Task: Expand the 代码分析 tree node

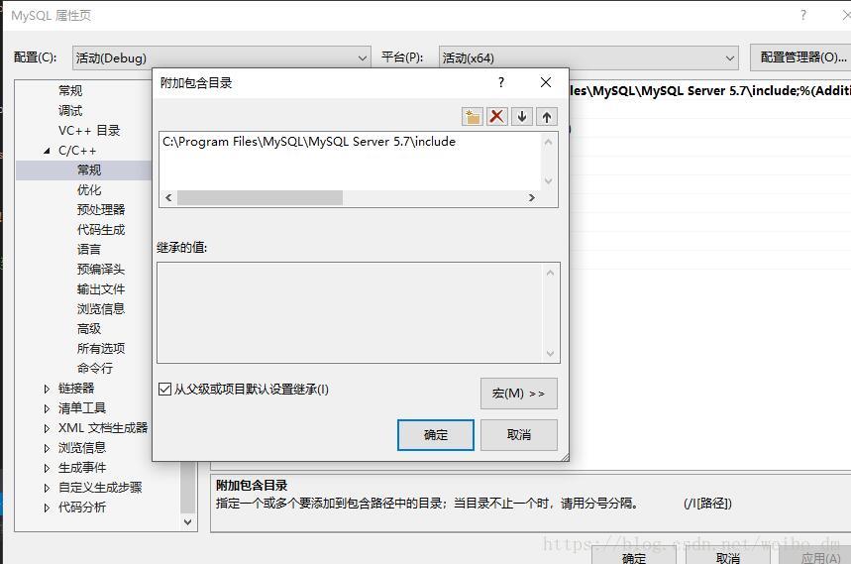Action: [x=47, y=508]
